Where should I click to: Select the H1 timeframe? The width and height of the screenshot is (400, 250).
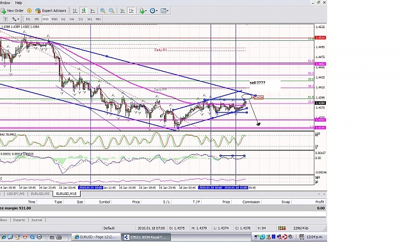[63, 19]
